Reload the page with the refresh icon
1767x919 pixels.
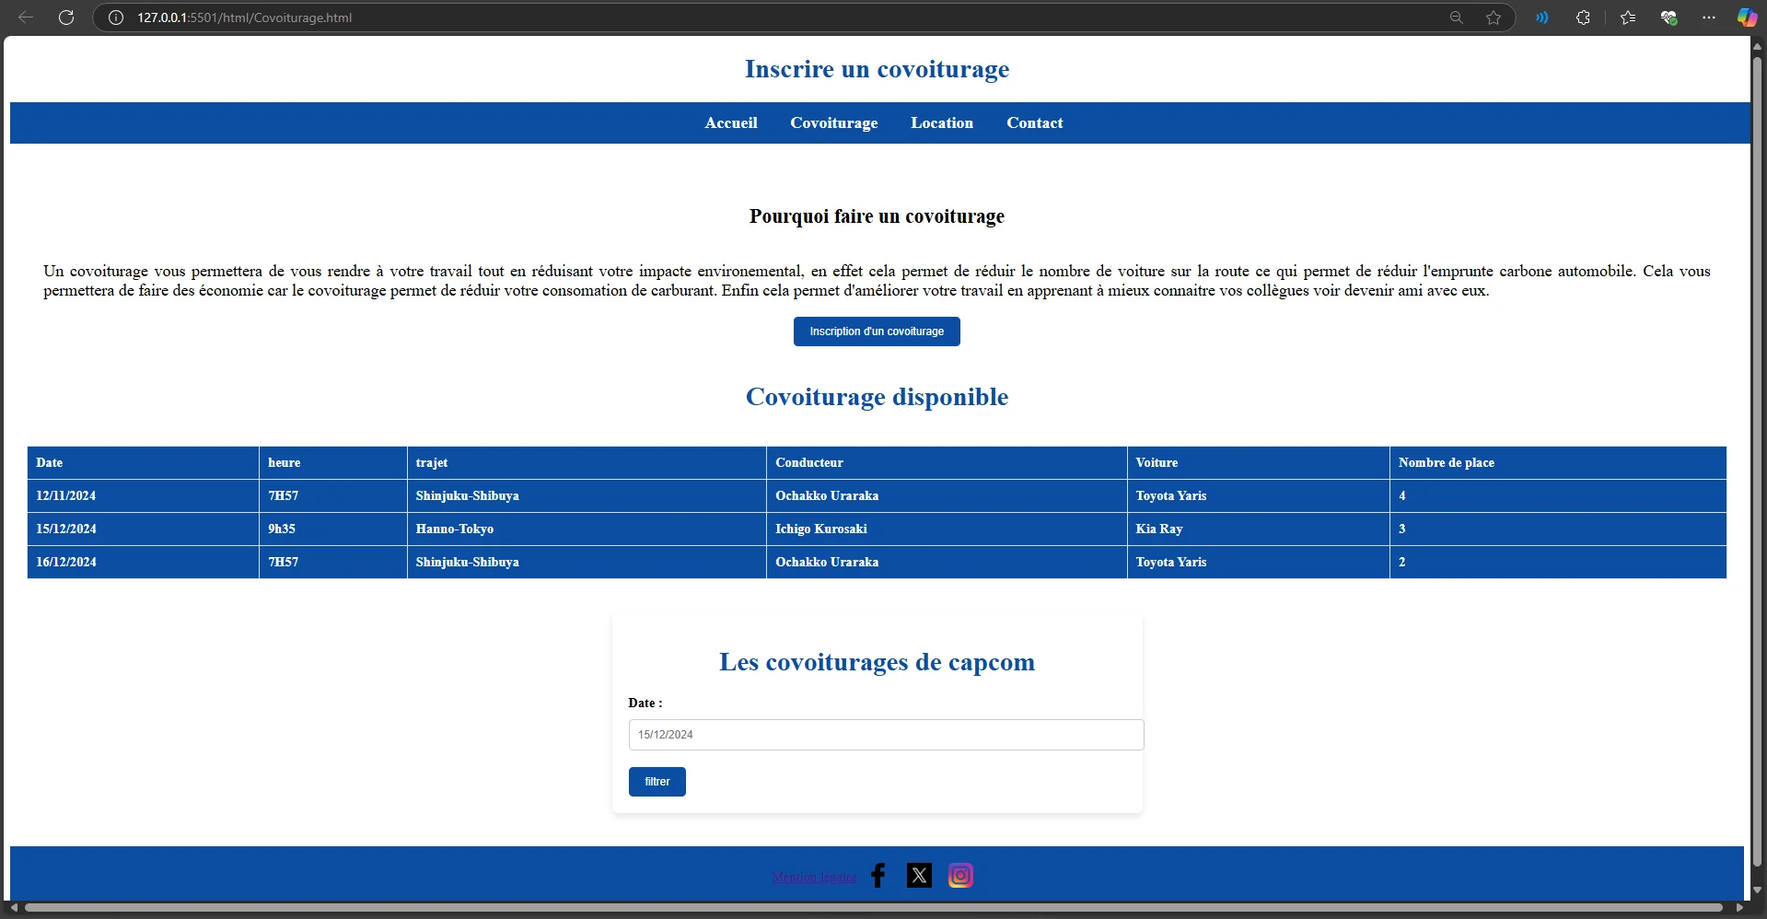click(x=65, y=17)
